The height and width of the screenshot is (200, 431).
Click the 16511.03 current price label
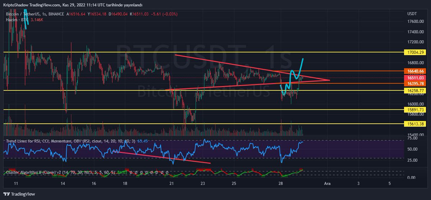click(x=414, y=78)
